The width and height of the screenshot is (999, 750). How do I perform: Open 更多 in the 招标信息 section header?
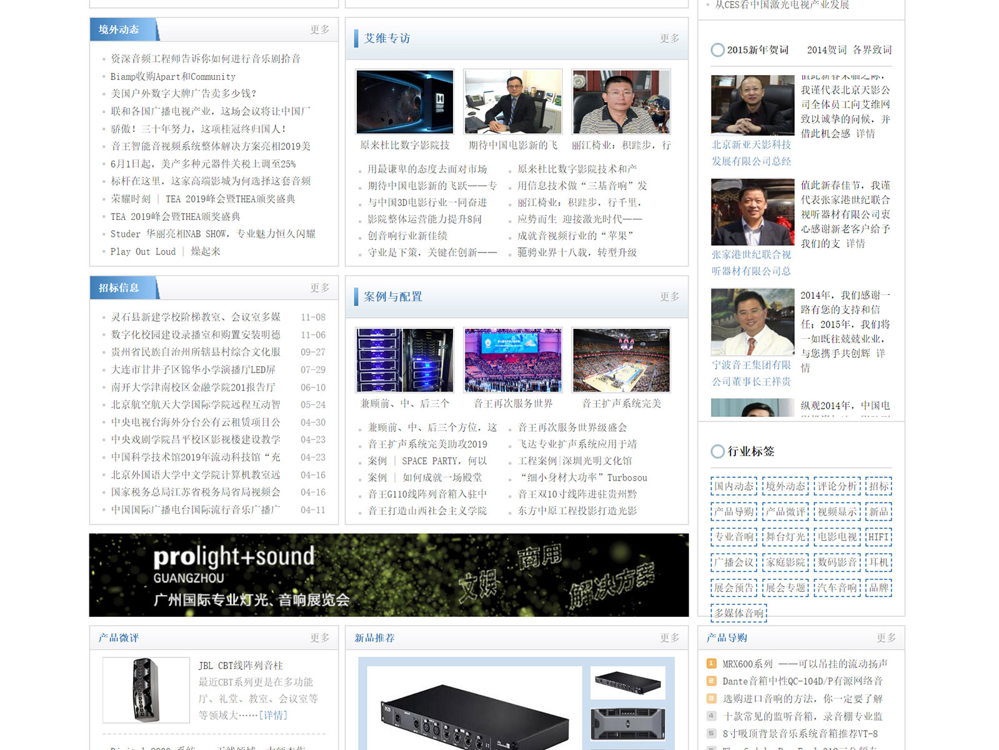319,287
